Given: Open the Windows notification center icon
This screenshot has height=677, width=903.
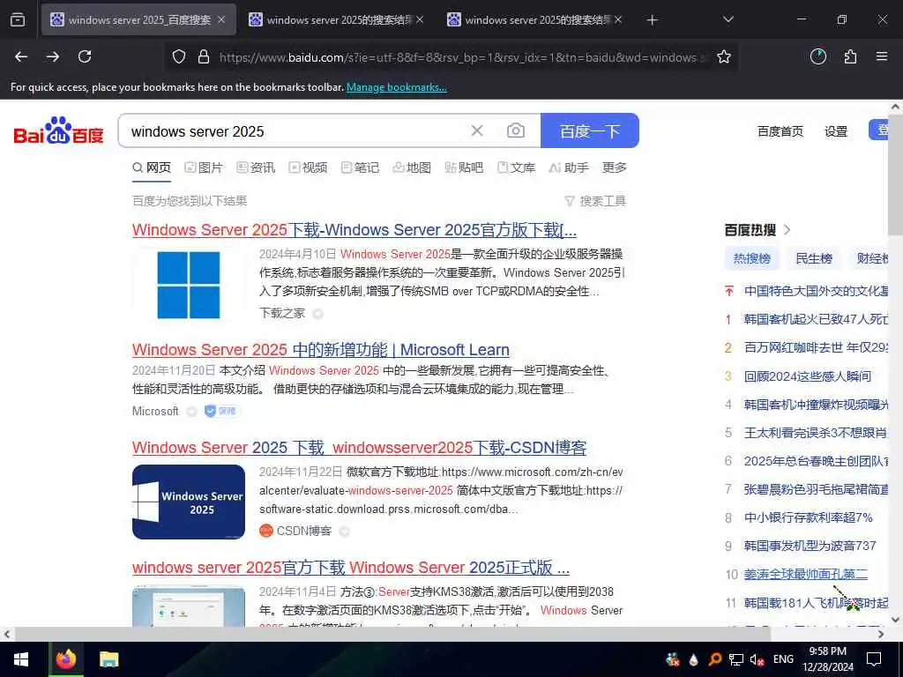Looking at the screenshot, I should point(874,659).
